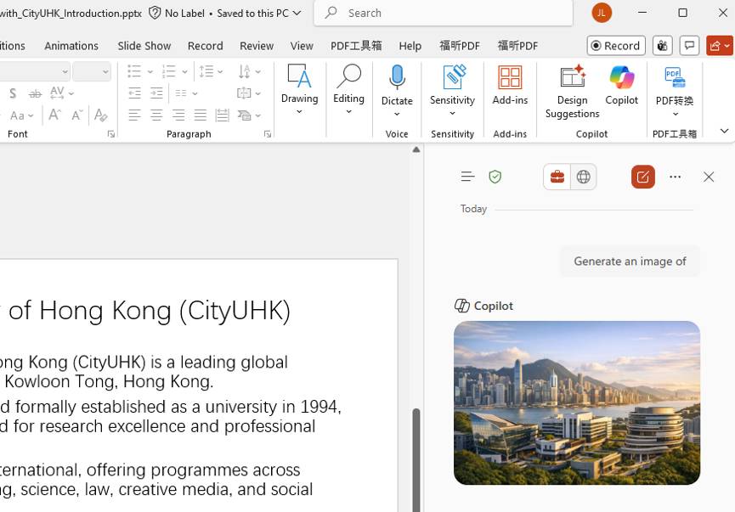Open the Paragraph dialog launcher
735x512 pixels.
coord(268,134)
